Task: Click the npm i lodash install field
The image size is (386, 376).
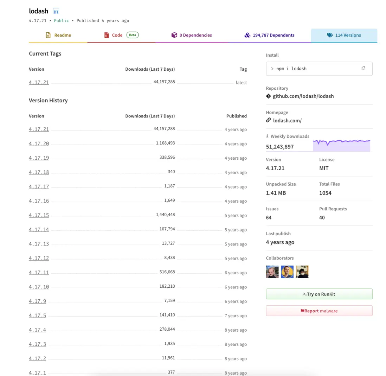Action: (x=313, y=69)
